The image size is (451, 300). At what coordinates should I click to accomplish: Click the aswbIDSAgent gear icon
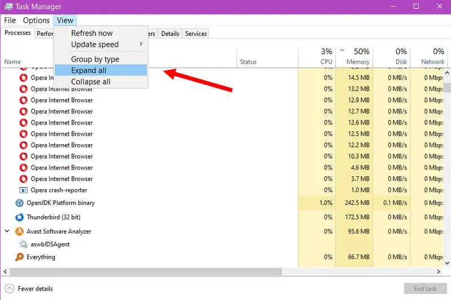tap(23, 244)
